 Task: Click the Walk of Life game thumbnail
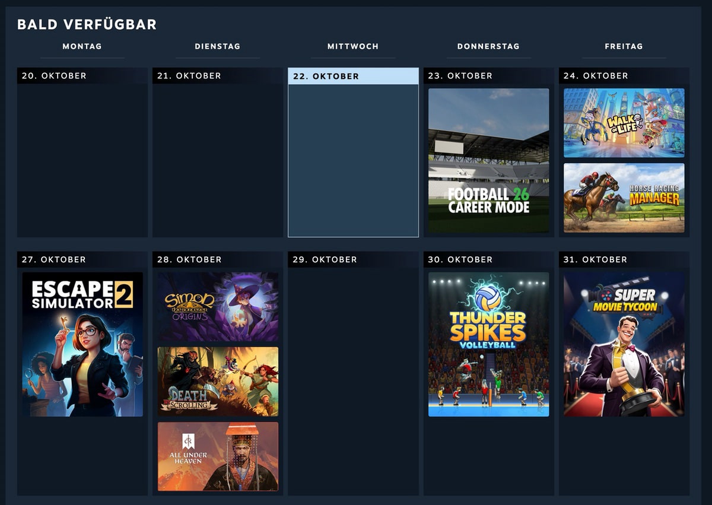(x=624, y=123)
